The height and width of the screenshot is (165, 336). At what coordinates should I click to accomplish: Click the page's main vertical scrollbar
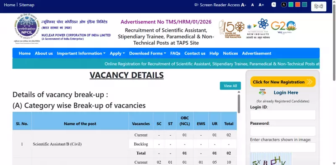334,42
